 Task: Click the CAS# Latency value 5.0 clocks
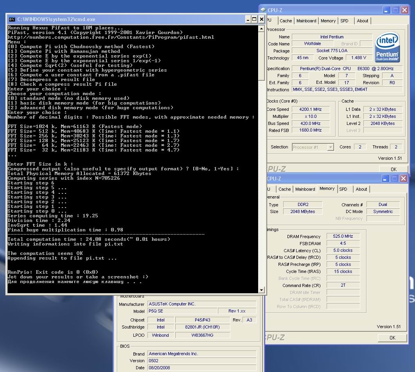343,250
